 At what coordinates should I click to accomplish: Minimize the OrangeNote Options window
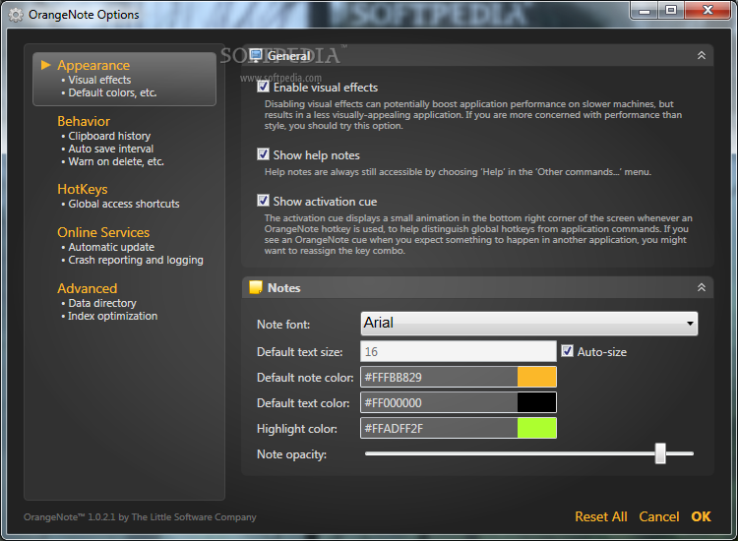[645, 11]
